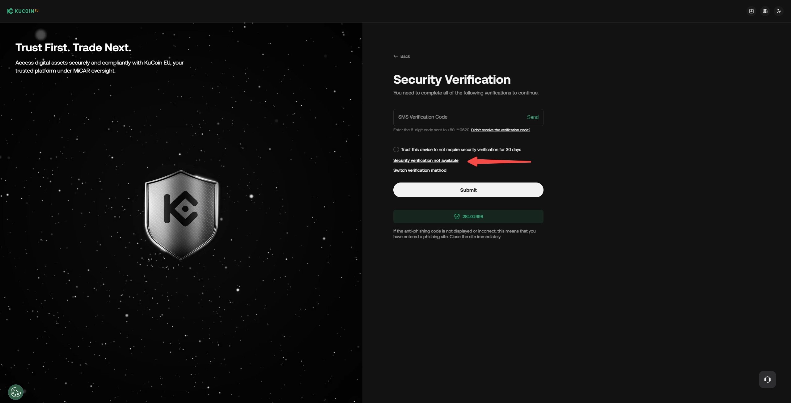Click the "Trust First. Trade Next." headline
This screenshot has height=403, width=791.
coord(73,48)
